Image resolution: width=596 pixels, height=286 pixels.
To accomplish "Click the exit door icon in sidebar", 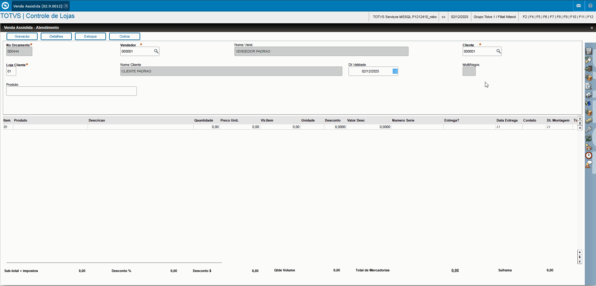I will coord(589,68).
